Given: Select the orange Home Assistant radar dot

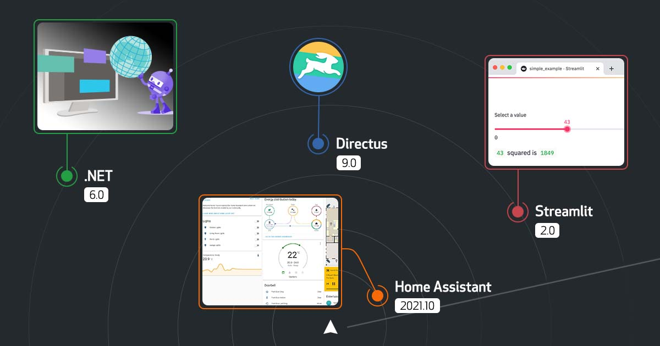Looking at the screenshot, I should click(x=377, y=295).
